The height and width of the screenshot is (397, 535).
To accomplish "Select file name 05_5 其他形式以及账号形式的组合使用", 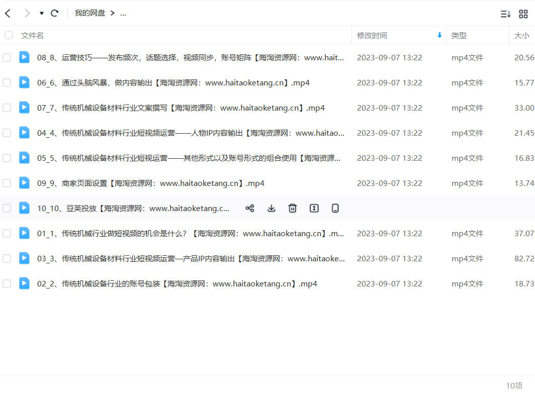I will point(189,158).
